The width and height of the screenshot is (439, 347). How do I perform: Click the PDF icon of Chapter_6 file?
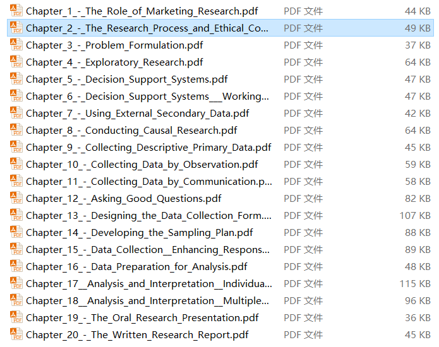click(16, 96)
